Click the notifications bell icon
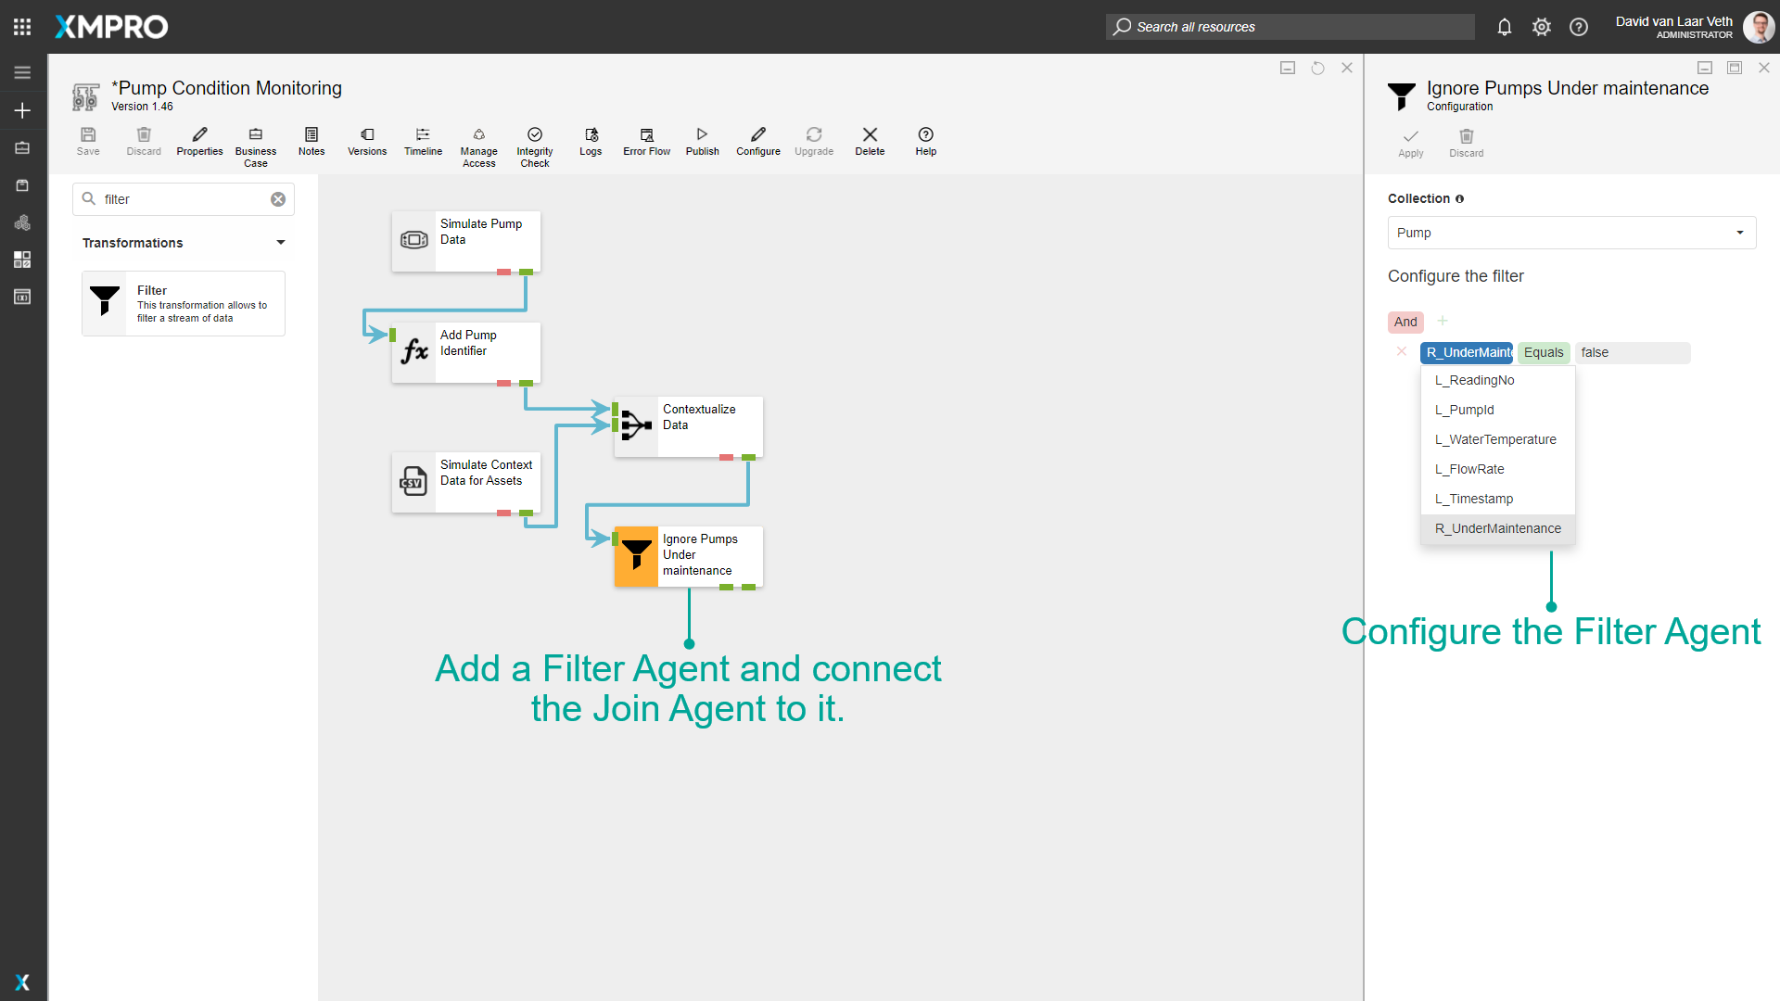The width and height of the screenshot is (1780, 1001). tap(1505, 27)
